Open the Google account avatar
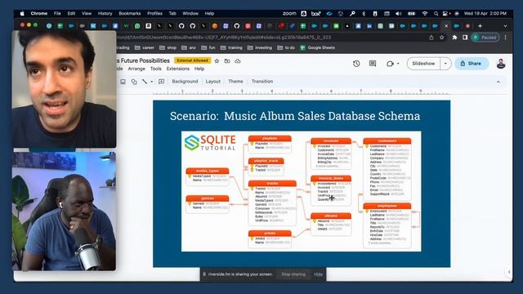 (501, 64)
